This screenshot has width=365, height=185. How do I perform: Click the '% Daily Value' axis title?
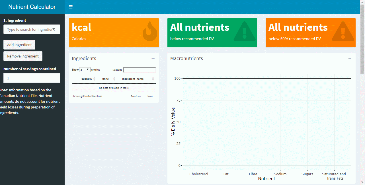click(173, 122)
